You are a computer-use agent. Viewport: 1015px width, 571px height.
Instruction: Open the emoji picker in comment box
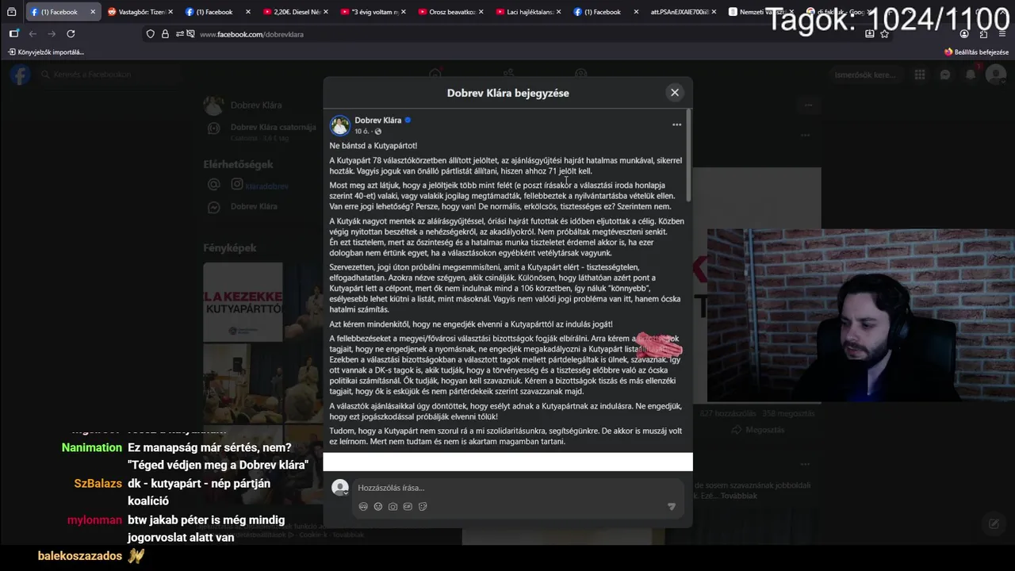tap(378, 507)
